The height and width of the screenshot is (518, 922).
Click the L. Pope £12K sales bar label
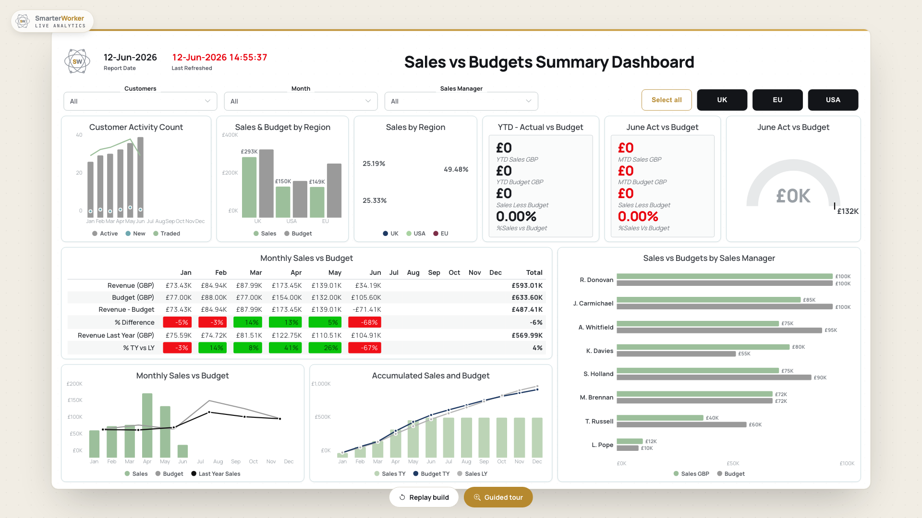(651, 441)
